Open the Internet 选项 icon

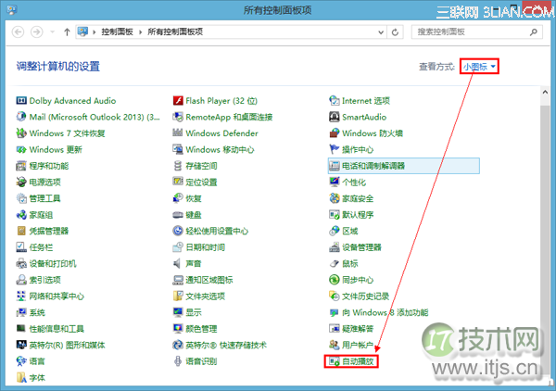pos(334,101)
